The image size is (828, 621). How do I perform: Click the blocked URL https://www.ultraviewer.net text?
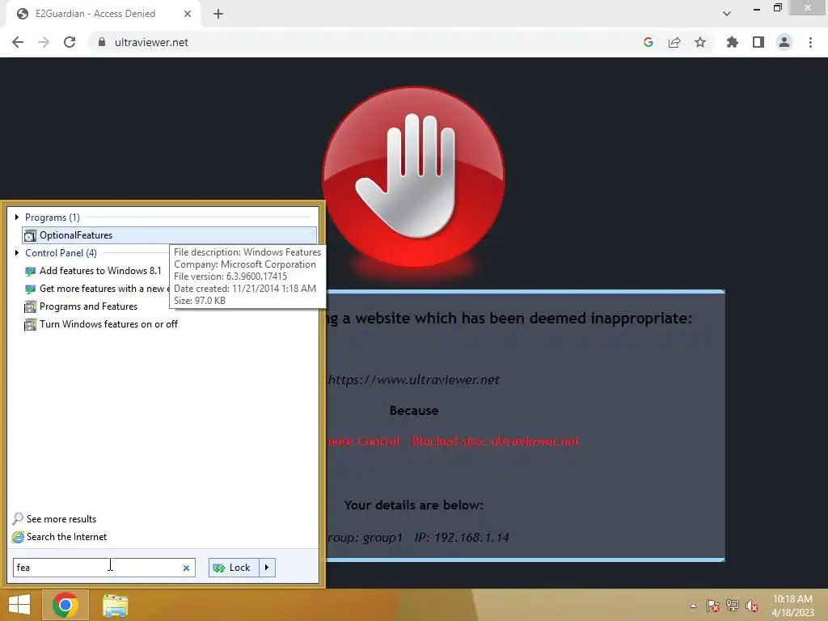point(413,380)
